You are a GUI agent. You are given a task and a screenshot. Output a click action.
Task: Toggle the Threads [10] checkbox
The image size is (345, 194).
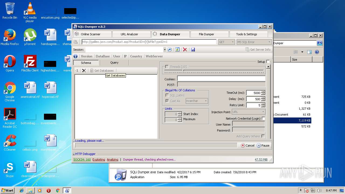point(167,67)
